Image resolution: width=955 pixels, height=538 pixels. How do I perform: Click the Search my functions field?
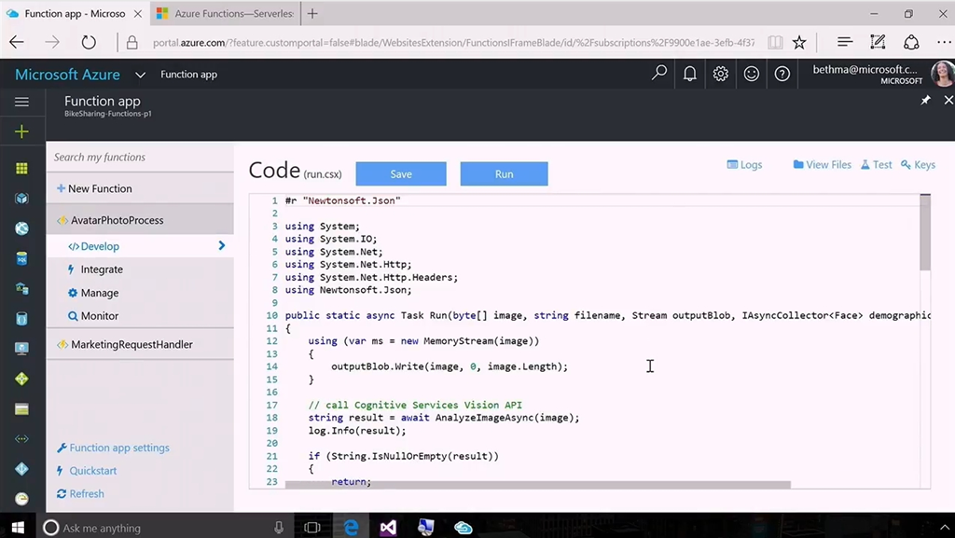click(140, 158)
